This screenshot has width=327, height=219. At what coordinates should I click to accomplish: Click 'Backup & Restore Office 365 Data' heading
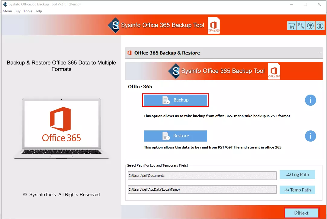[x=61, y=66]
